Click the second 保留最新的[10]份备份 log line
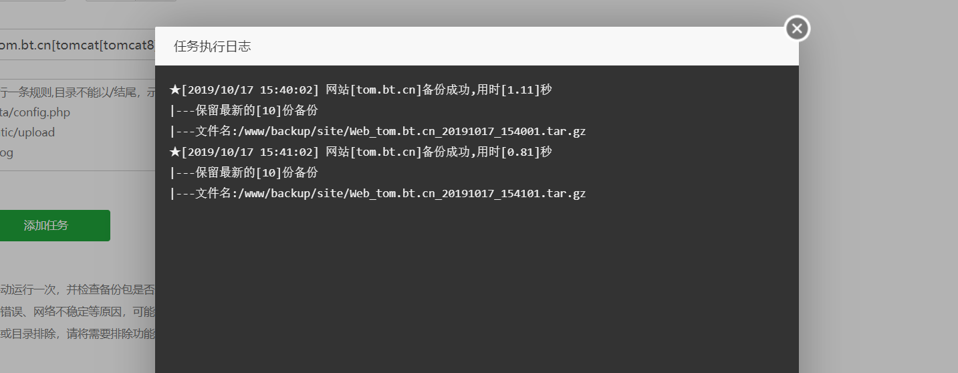This screenshot has height=373, width=958. click(x=243, y=173)
